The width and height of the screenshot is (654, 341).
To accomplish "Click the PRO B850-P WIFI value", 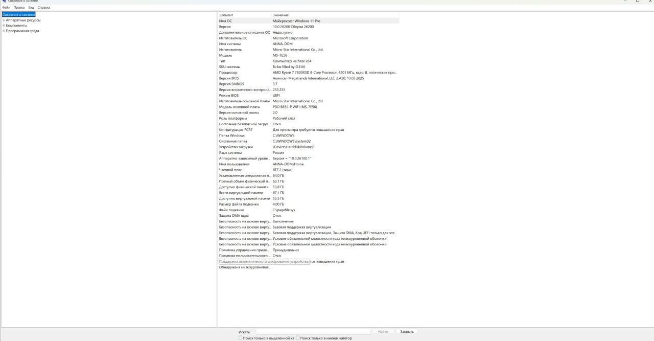I will click(x=295, y=107).
